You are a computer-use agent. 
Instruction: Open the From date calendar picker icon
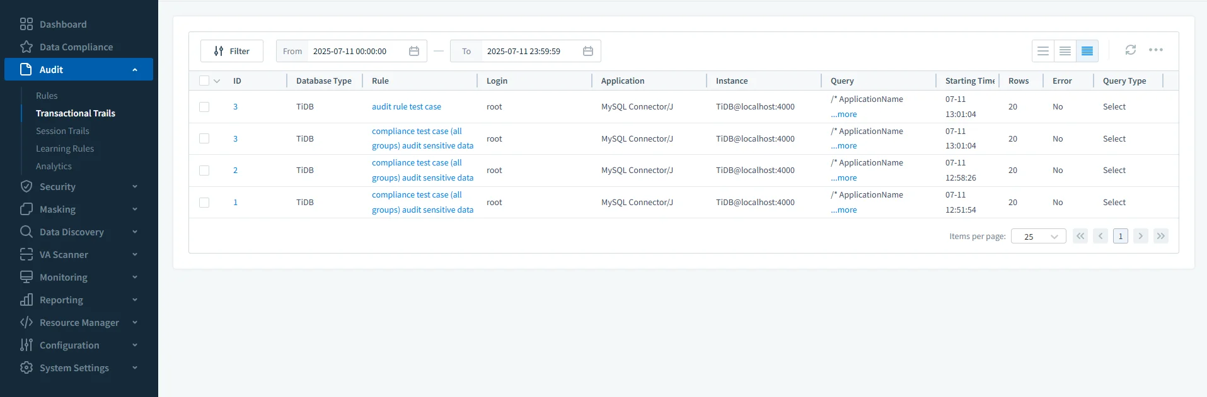414,51
